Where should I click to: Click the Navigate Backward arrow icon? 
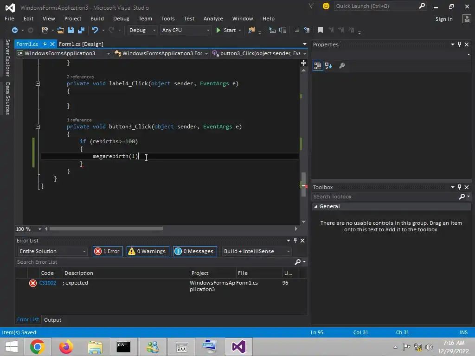click(14, 30)
